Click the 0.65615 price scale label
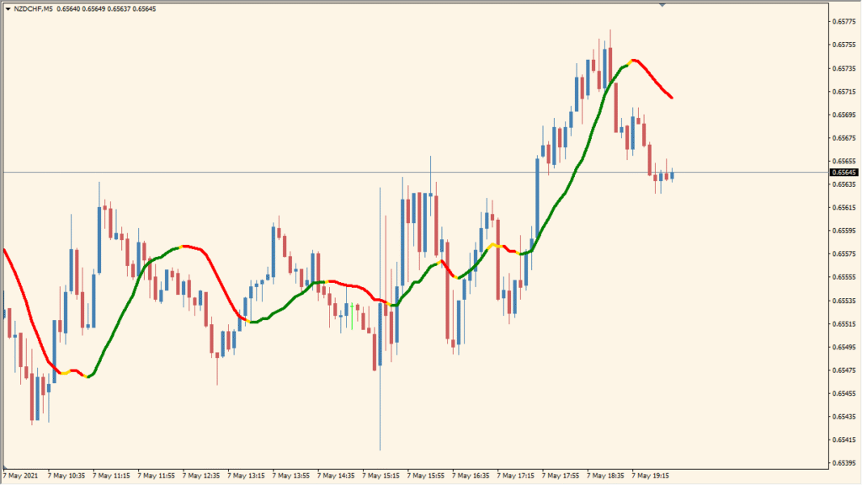Viewport: 862px width, 485px height. (843, 207)
